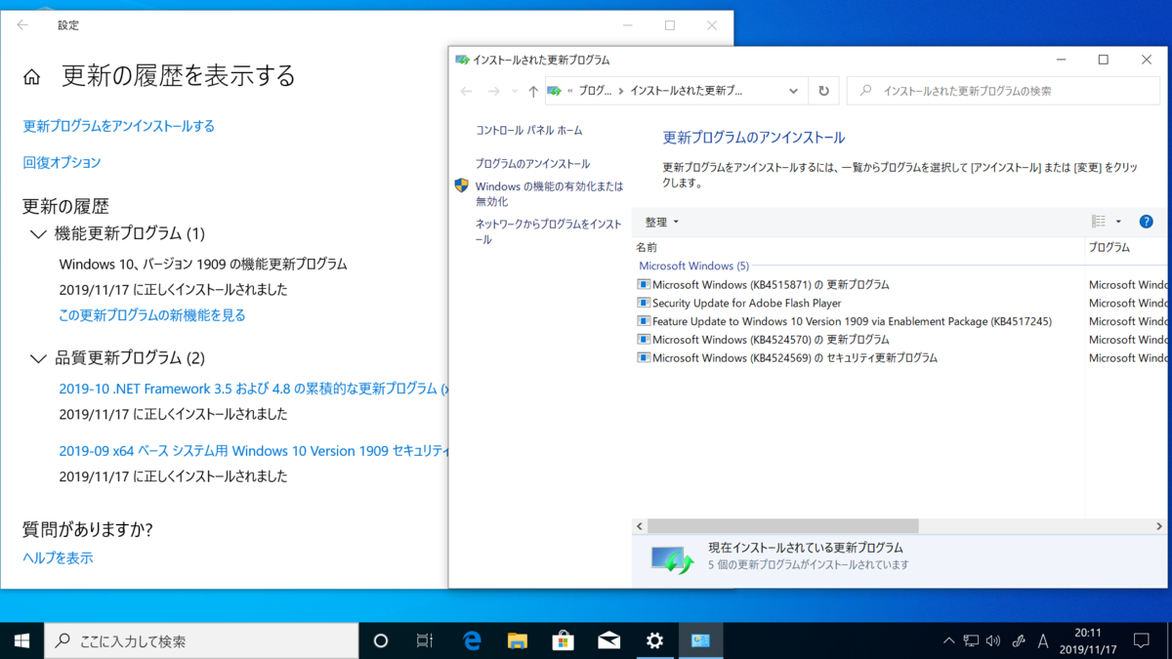Image resolution: width=1172 pixels, height=659 pixels.
Task: Open 回復オプション link in Settings
Action: (x=62, y=163)
